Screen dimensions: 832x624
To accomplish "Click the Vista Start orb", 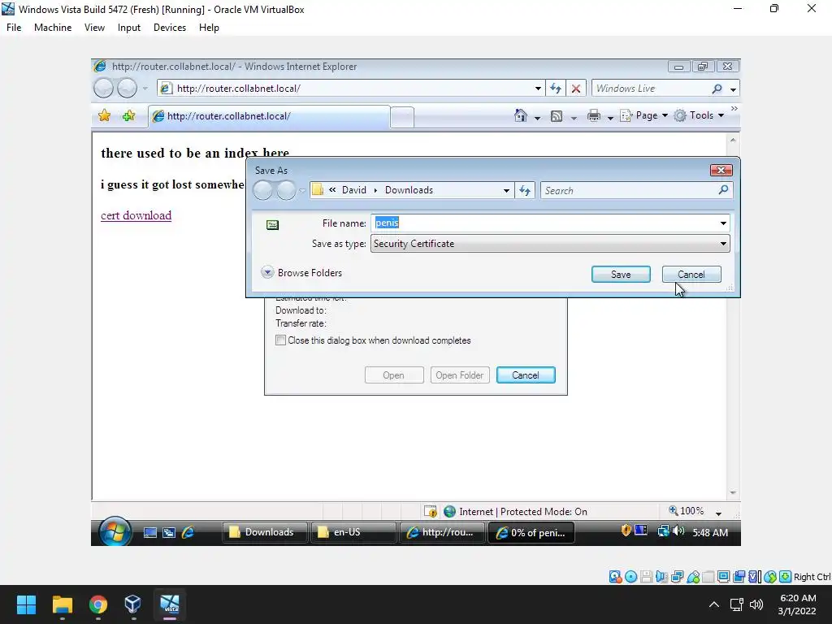I will (115, 531).
